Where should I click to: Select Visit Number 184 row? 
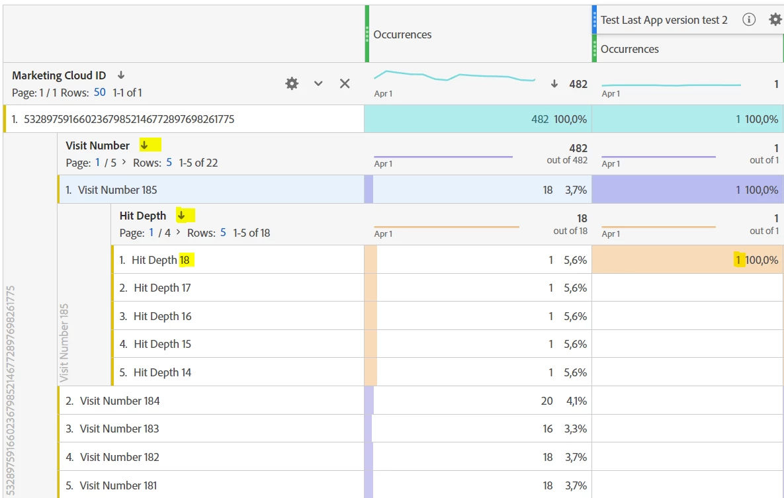pyautogui.click(x=211, y=401)
